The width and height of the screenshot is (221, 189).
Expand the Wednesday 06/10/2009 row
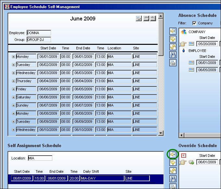tap(13, 130)
